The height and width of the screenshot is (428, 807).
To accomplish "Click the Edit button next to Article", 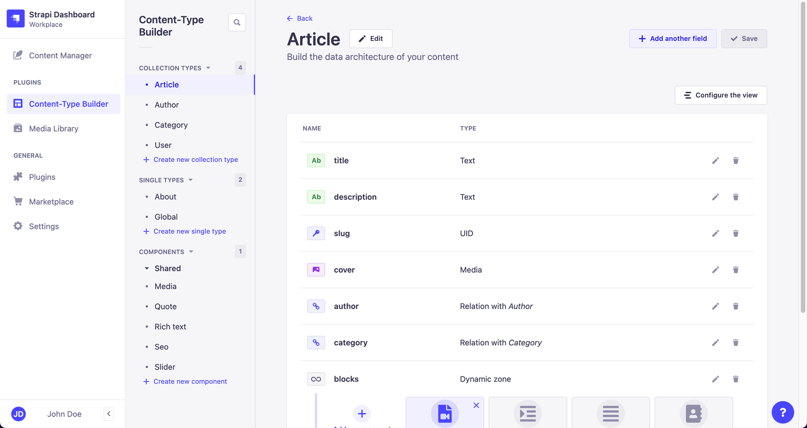I will 371,39.
